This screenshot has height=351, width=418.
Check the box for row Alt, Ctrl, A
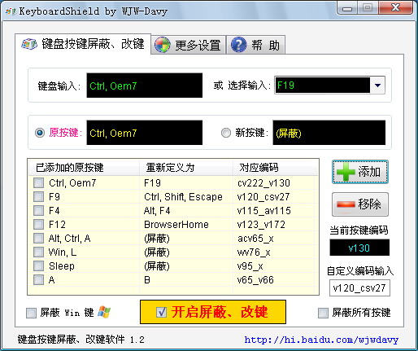tap(38, 238)
